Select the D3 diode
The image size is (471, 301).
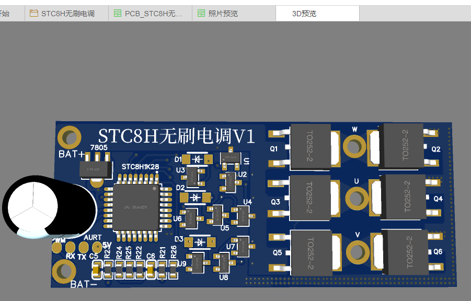pos(200,242)
